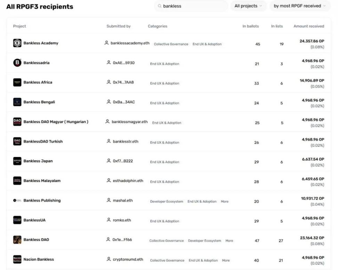
Task: Click the Bankless Publishing logo icon
Action: tap(17, 201)
